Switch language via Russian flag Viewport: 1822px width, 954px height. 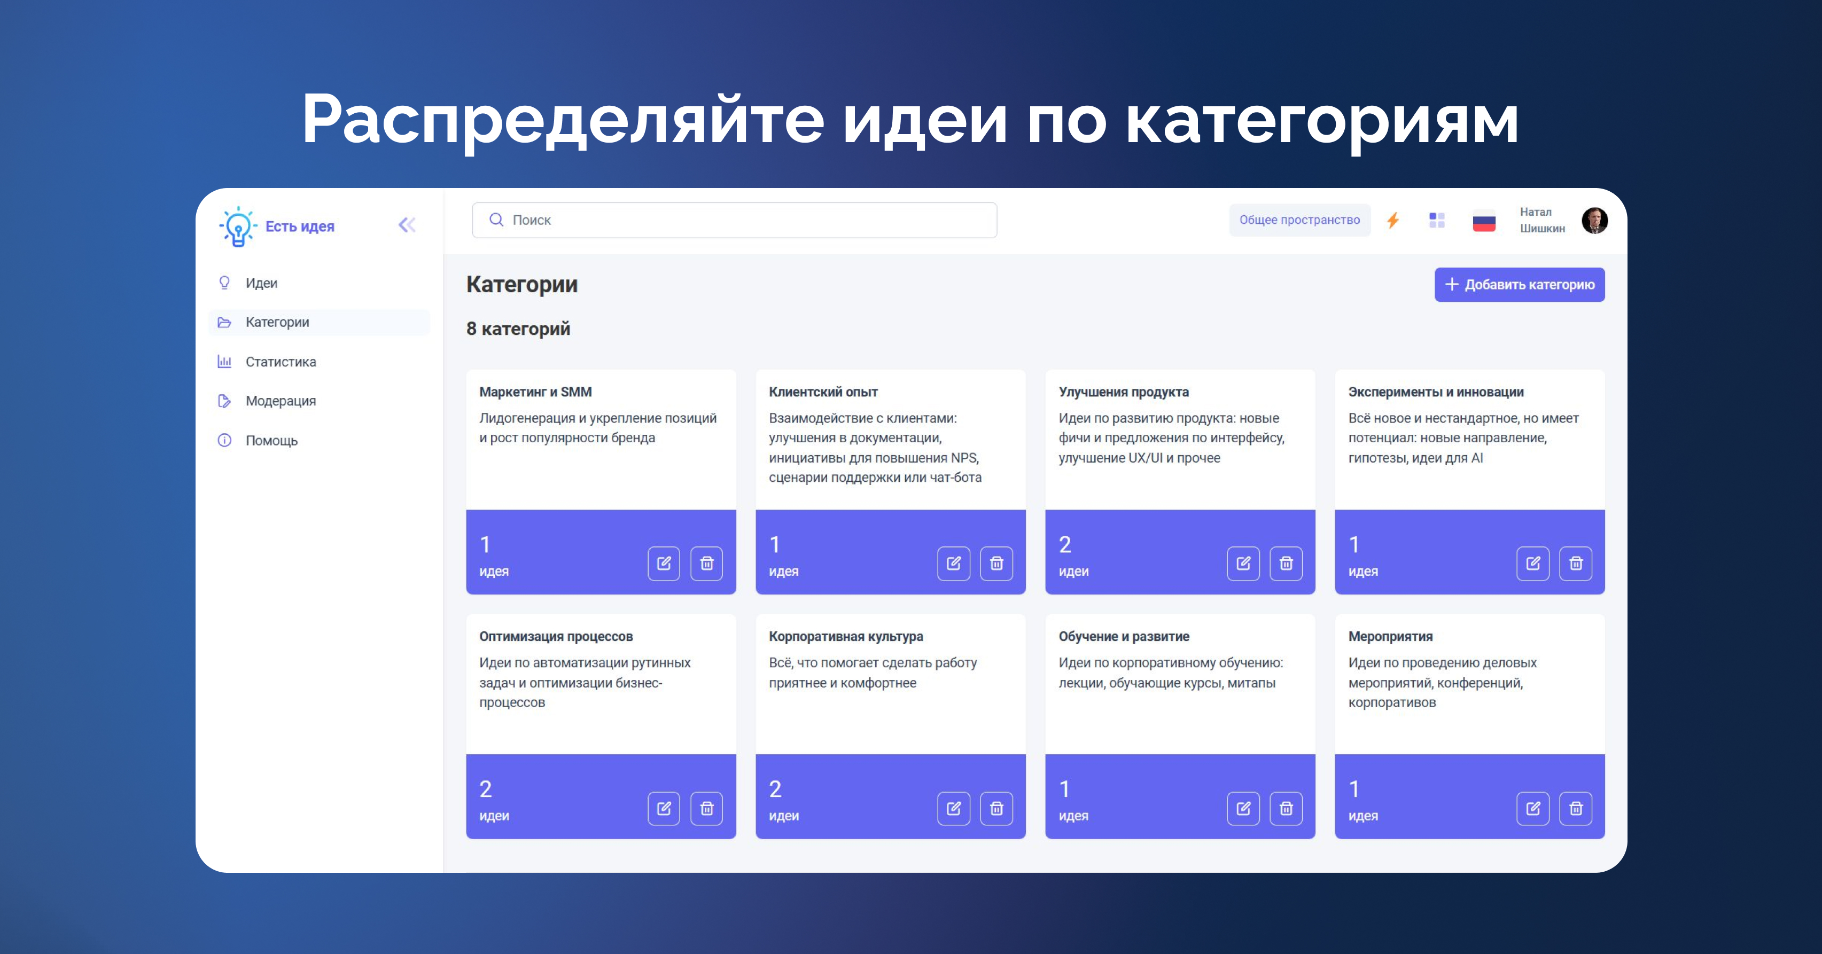1483,222
